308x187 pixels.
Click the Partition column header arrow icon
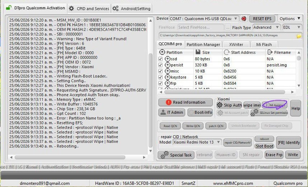tap(162, 52)
